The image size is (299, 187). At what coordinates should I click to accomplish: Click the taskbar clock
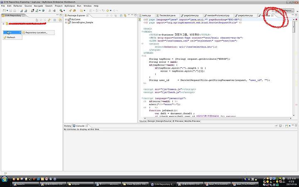[291, 182]
